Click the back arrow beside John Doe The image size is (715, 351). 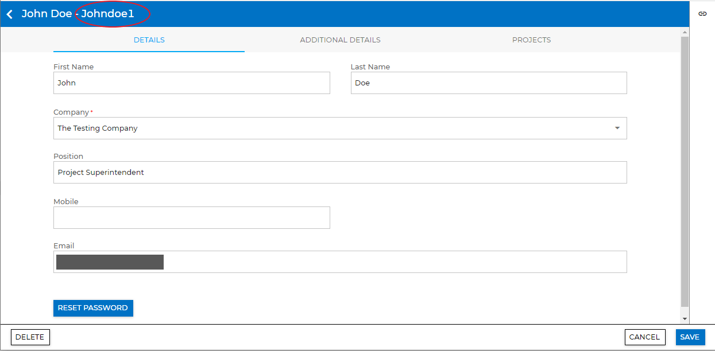pos(10,14)
